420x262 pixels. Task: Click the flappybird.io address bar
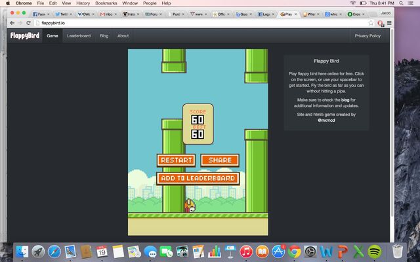pyautogui.click(x=201, y=23)
